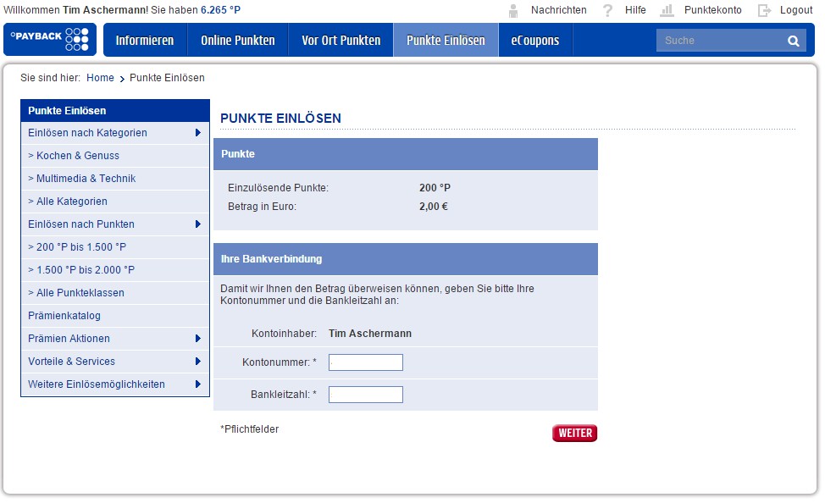Expand Weitere Einlösemöglichkeiten arrow
This screenshot has width=825, height=503.
tap(197, 384)
